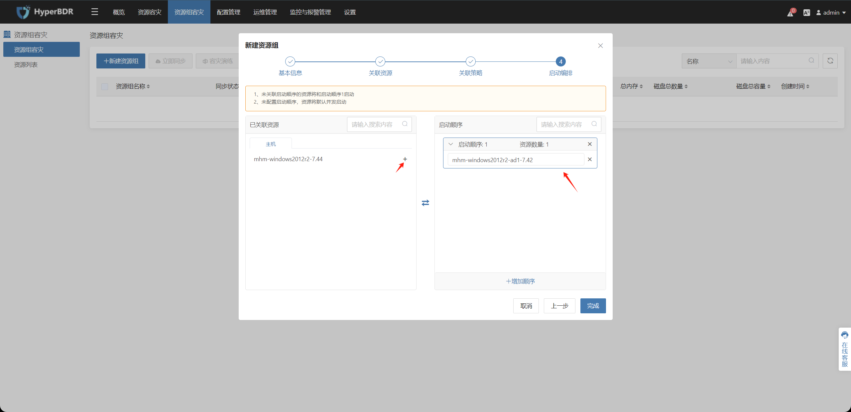Click the search icon in 已关联资源 panel
Image resolution: width=851 pixels, height=412 pixels.
click(405, 124)
